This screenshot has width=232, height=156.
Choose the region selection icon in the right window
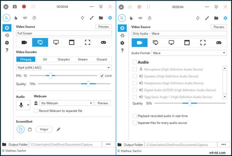[203, 42]
